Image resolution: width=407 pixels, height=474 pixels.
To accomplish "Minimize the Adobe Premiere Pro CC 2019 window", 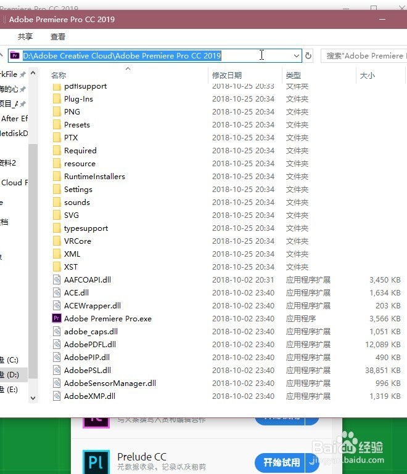I will click(382, 19).
